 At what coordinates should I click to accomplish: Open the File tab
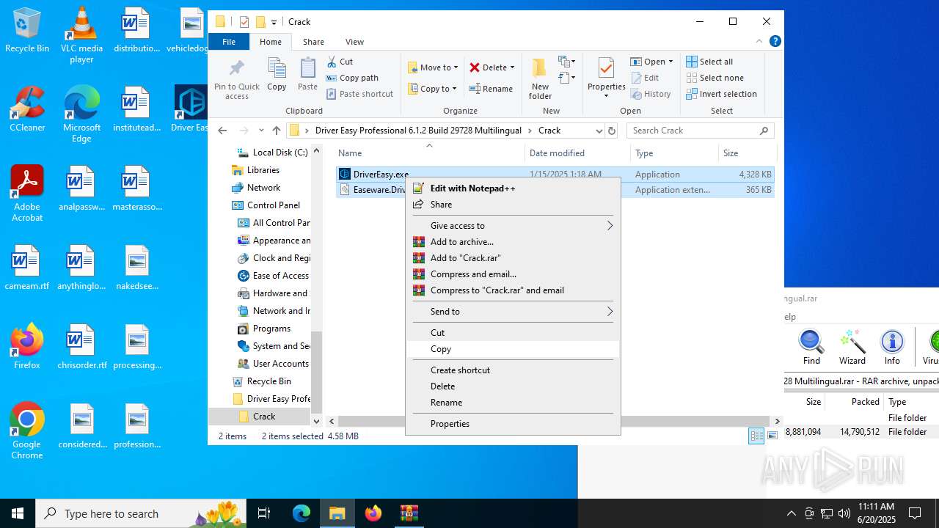[x=229, y=42]
